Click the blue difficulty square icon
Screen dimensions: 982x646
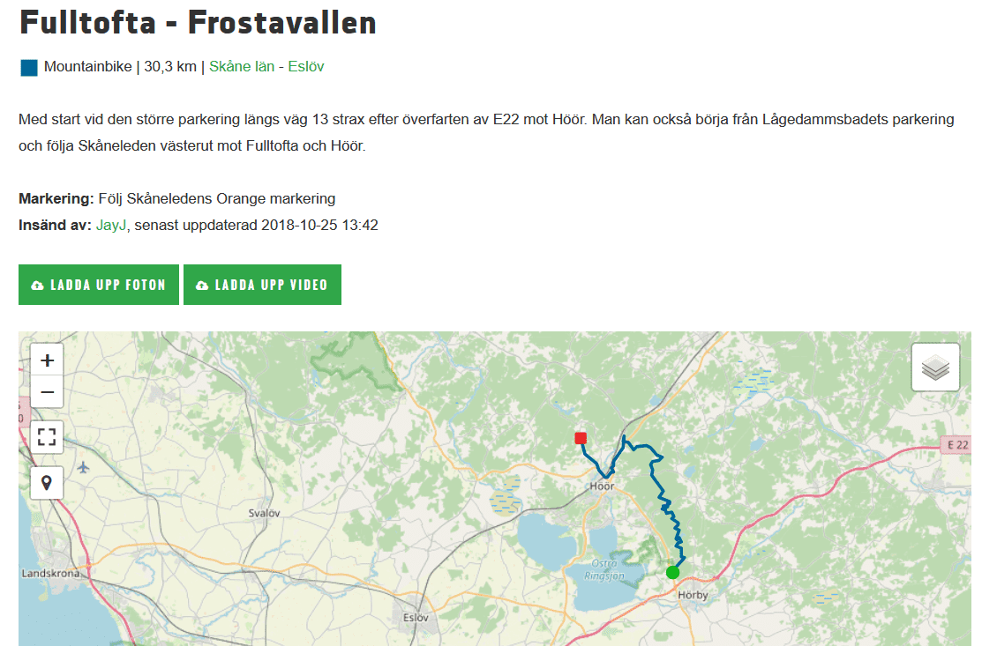pyautogui.click(x=29, y=68)
